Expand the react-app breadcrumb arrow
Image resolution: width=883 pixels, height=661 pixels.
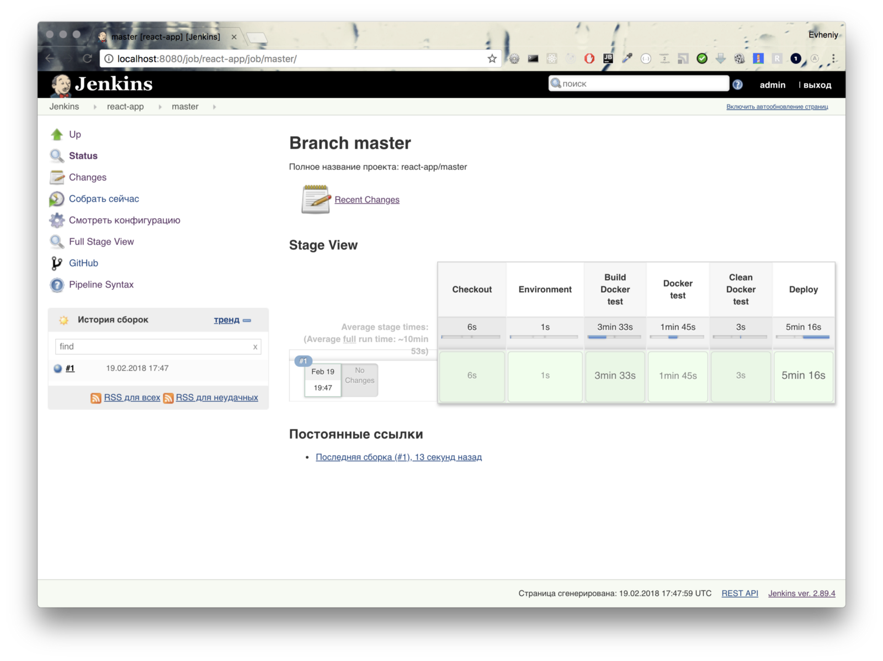[160, 107]
